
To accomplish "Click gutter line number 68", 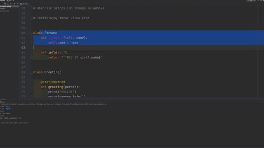I will pyautogui.click(x=23, y=72).
